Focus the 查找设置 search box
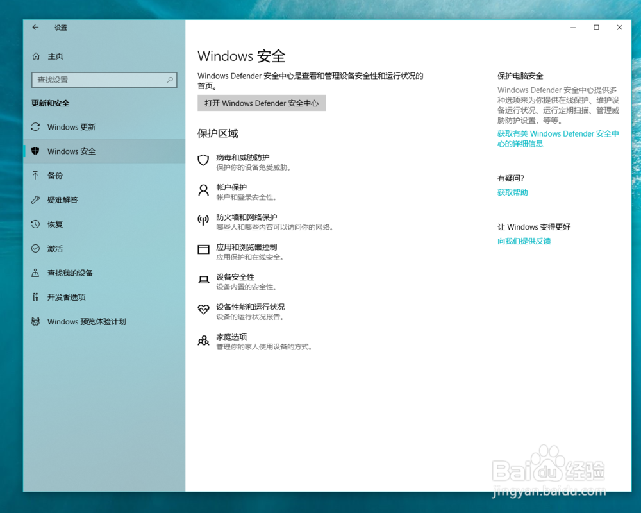641x513 pixels. [104, 80]
